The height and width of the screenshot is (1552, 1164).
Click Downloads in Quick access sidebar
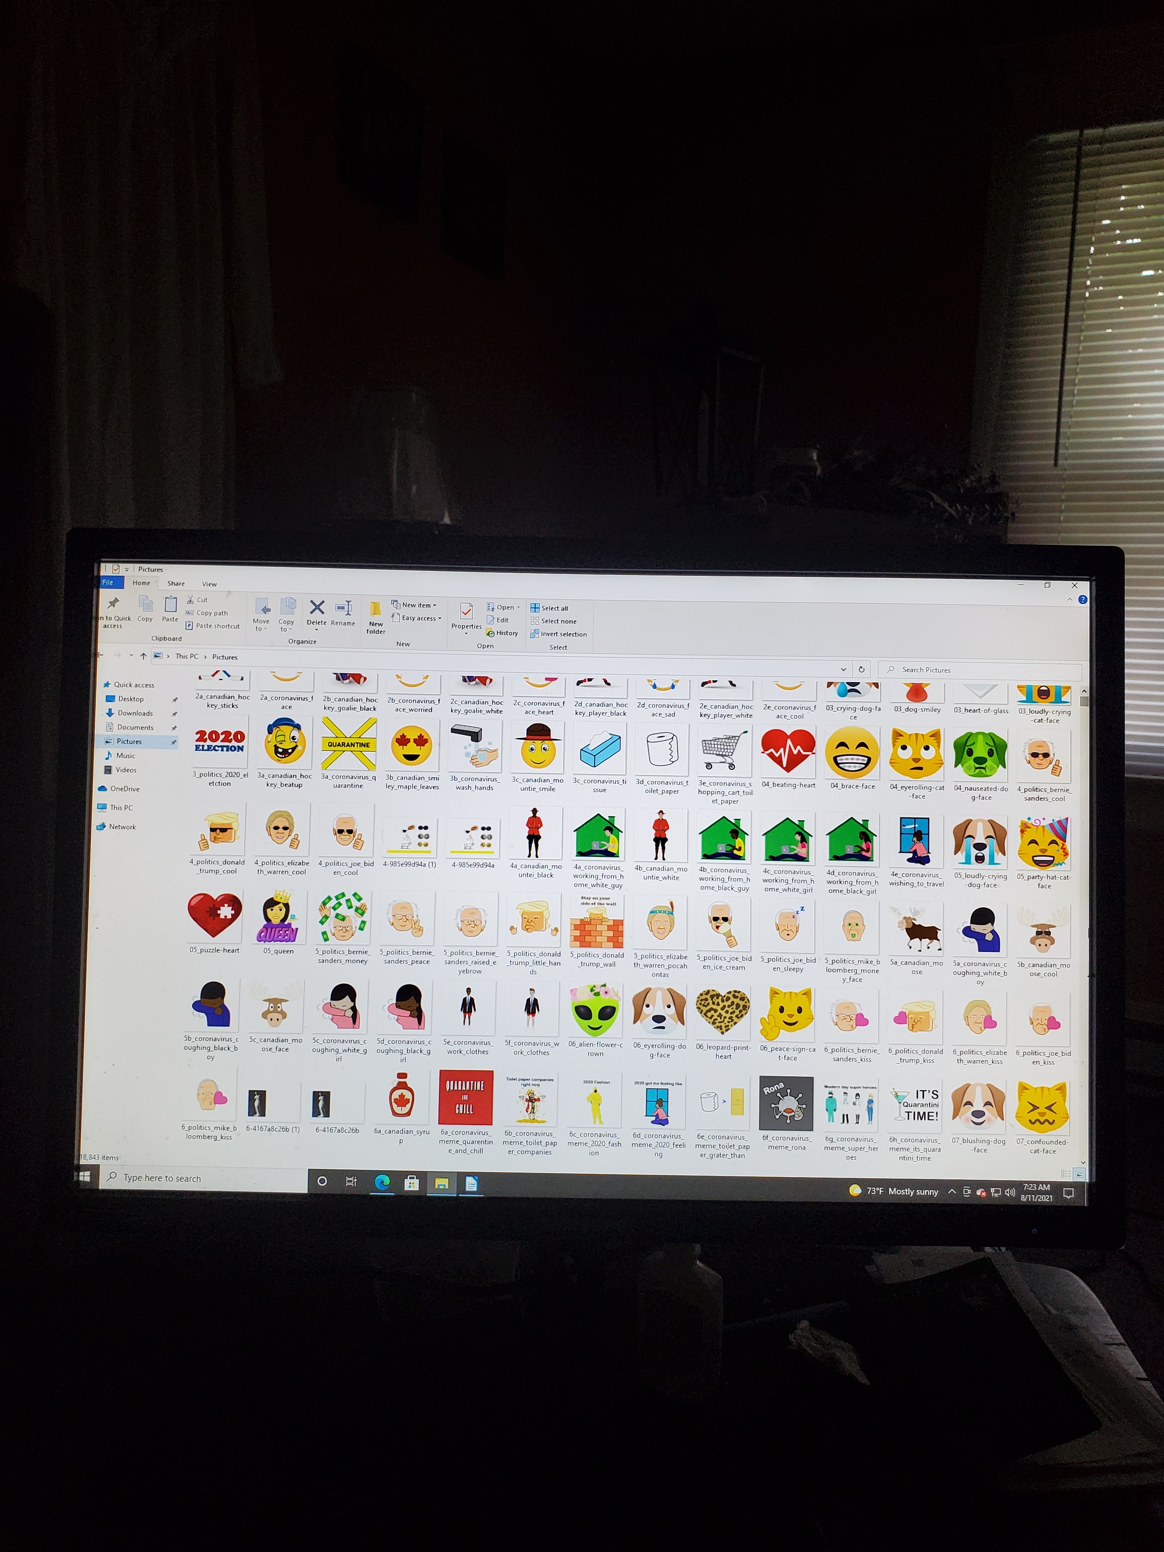(135, 713)
